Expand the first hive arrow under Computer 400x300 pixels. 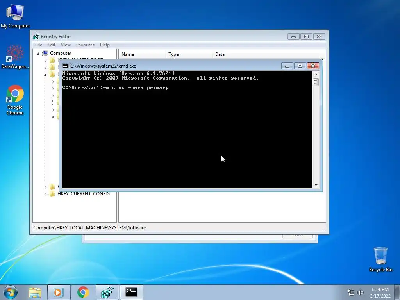click(45, 61)
